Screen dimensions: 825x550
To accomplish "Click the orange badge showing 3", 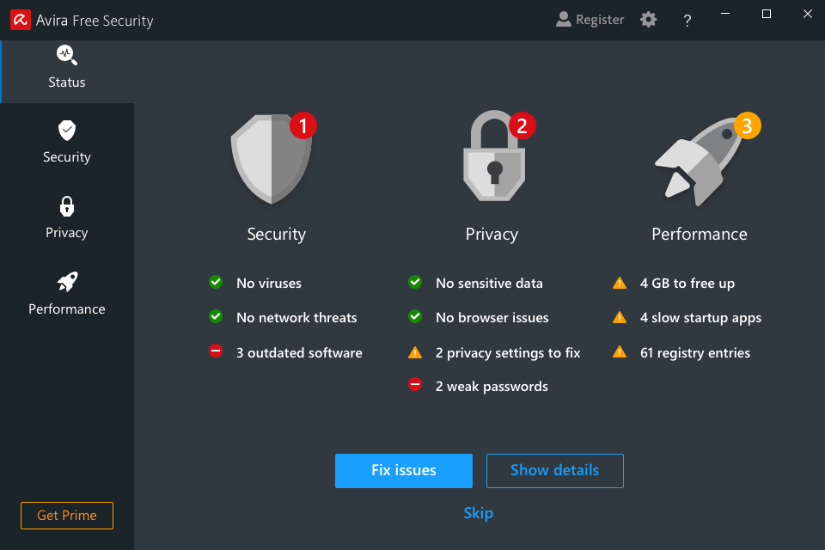I will (x=747, y=125).
